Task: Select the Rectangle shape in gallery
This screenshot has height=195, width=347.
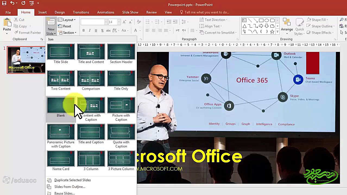Action: coord(261,20)
